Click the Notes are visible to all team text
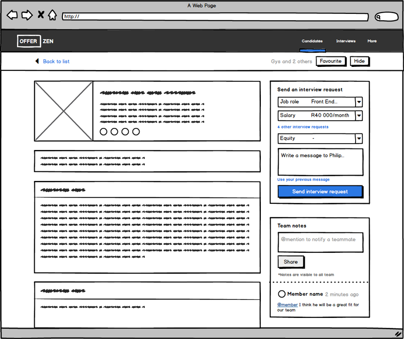The width and height of the screenshot is (404, 339). [306, 274]
